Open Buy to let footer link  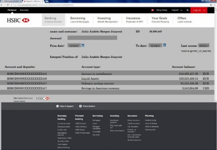coord(96,135)
